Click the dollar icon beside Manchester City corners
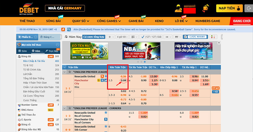Viewport: 253px width, 132px height. click(106, 119)
